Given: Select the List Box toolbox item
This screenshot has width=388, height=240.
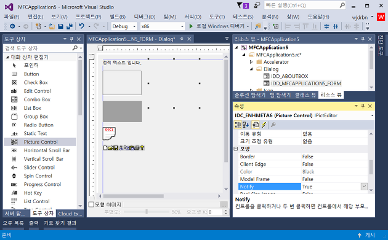Looking at the screenshot, I should click(33, 108).
